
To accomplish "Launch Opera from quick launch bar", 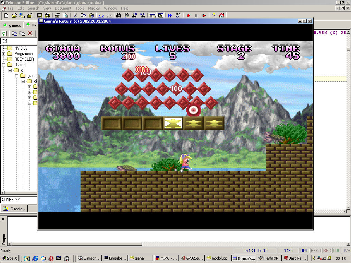I will pos(51,259).
